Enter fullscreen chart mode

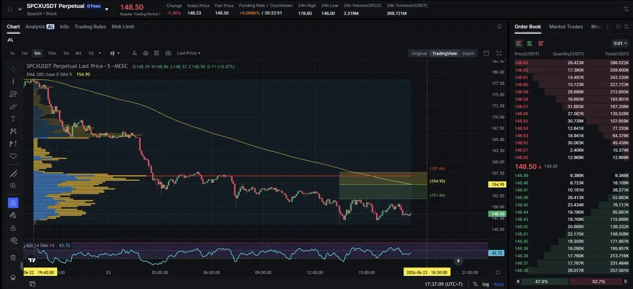tap(499, 53)
